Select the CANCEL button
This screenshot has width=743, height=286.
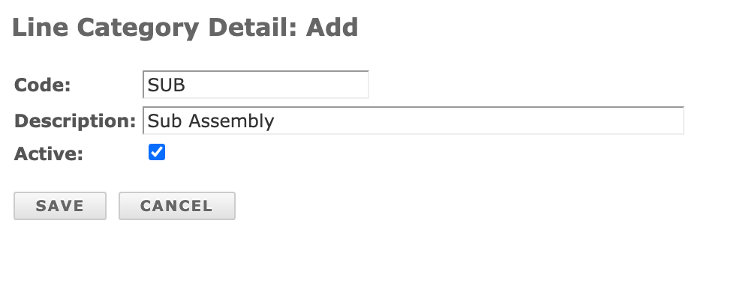(177, 206)
